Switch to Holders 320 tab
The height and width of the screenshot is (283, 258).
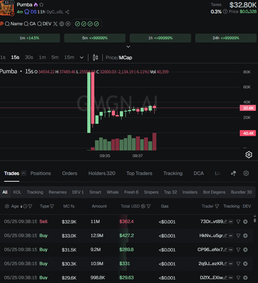pyautogui.click(x=102, y=173)
